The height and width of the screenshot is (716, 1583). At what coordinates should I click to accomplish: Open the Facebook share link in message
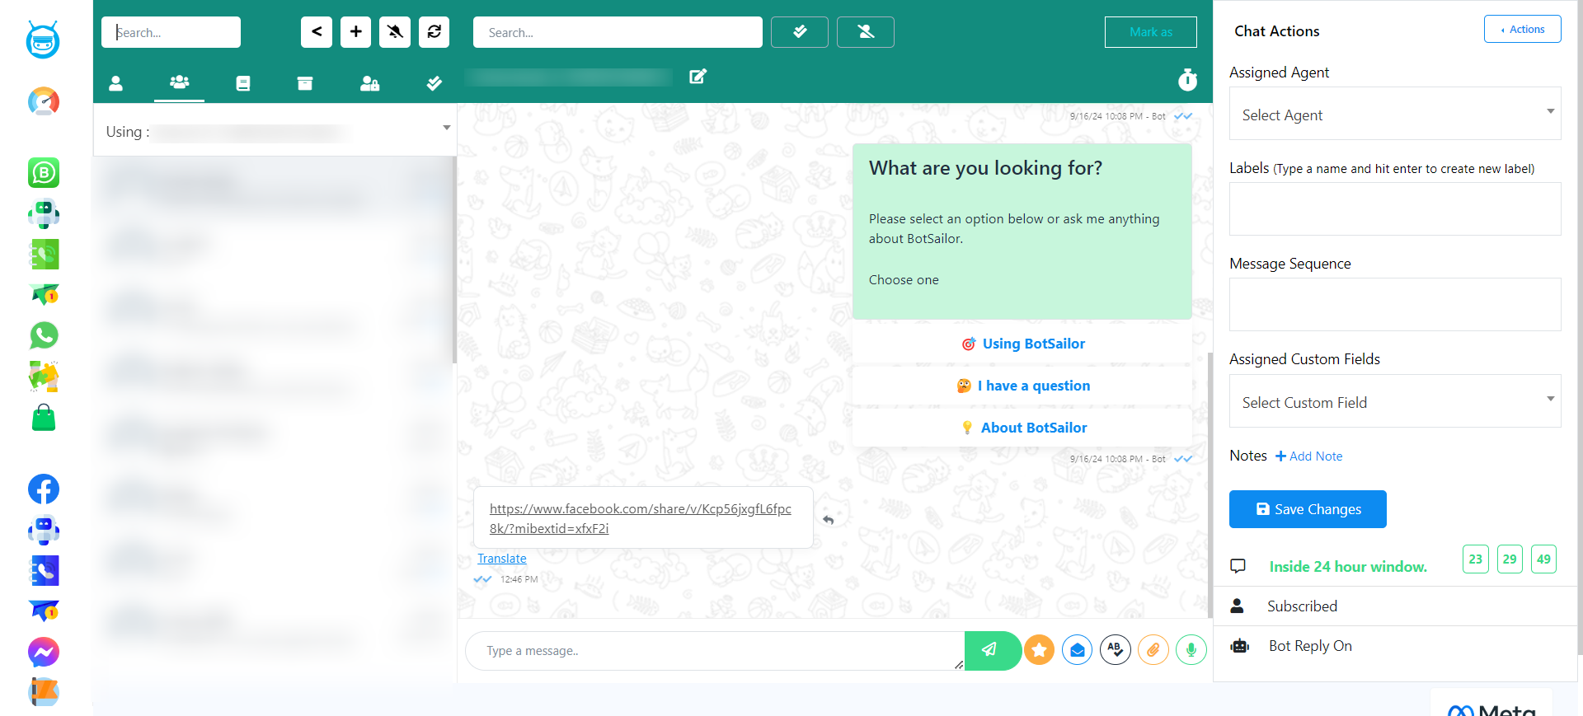(641, 519)
